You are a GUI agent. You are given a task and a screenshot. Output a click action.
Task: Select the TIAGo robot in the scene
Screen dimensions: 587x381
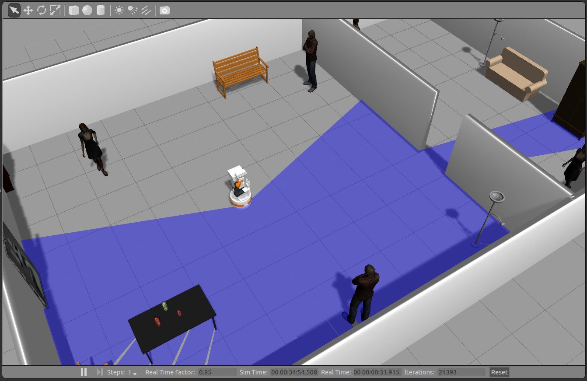pyautogui.click(x=240, y=189)
